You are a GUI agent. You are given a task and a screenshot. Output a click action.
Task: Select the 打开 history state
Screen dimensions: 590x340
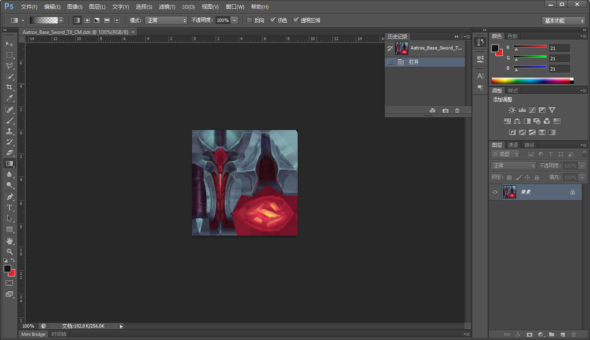pos(425,62)
